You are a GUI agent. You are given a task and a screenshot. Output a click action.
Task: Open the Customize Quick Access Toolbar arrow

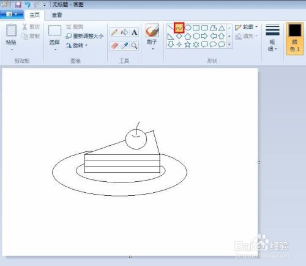(45, 5)
